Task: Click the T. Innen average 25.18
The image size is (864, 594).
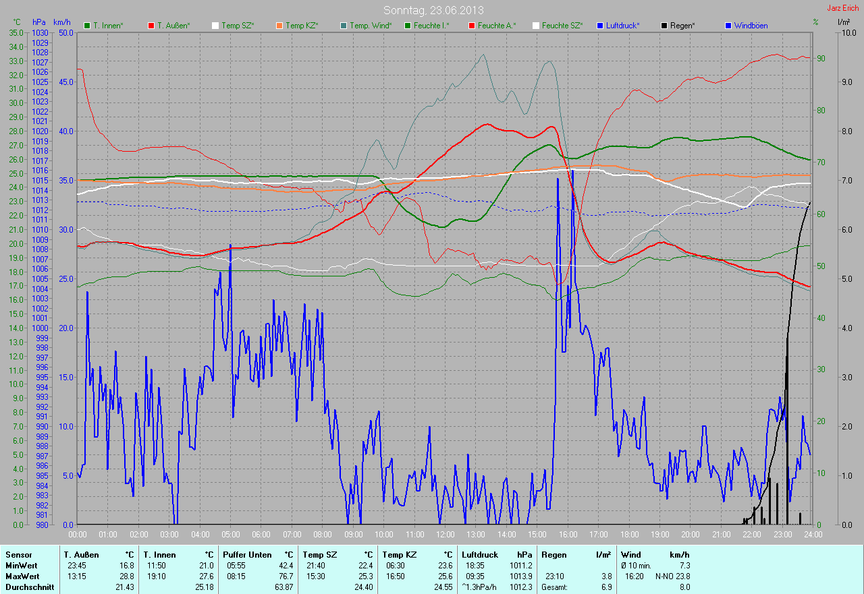Action: pyautogui.click(x=204, y=587)
